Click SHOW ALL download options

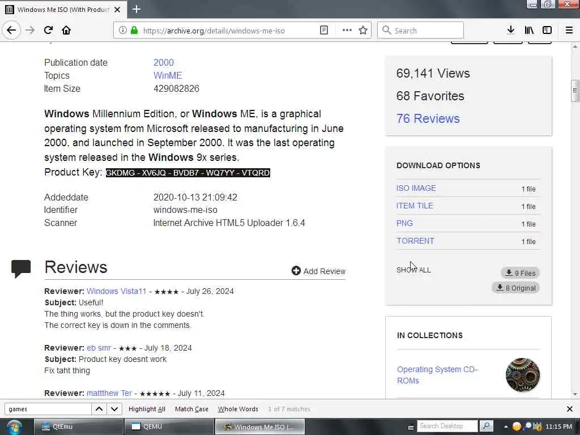tap(413, 270)
